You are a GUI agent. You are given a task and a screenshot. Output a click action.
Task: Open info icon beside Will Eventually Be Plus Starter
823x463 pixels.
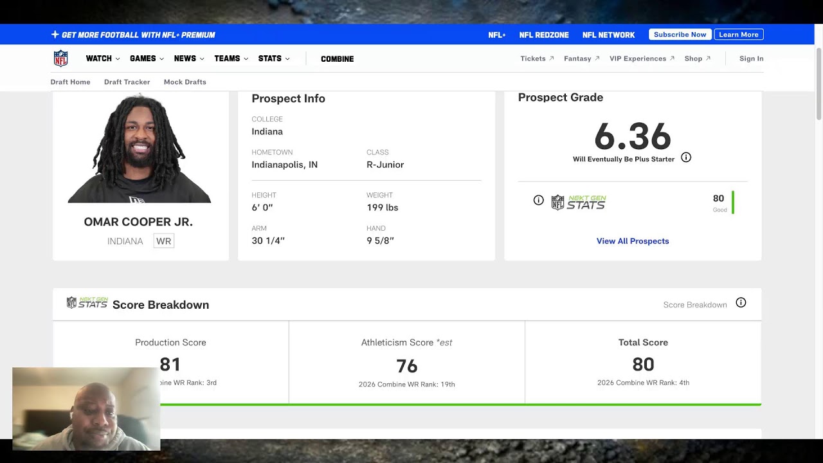[686, 158]
